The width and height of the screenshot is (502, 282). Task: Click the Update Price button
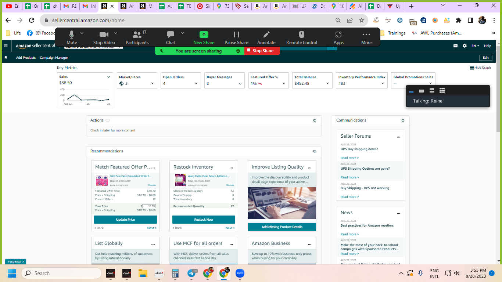pyautogui.click(x=125, y=220)
